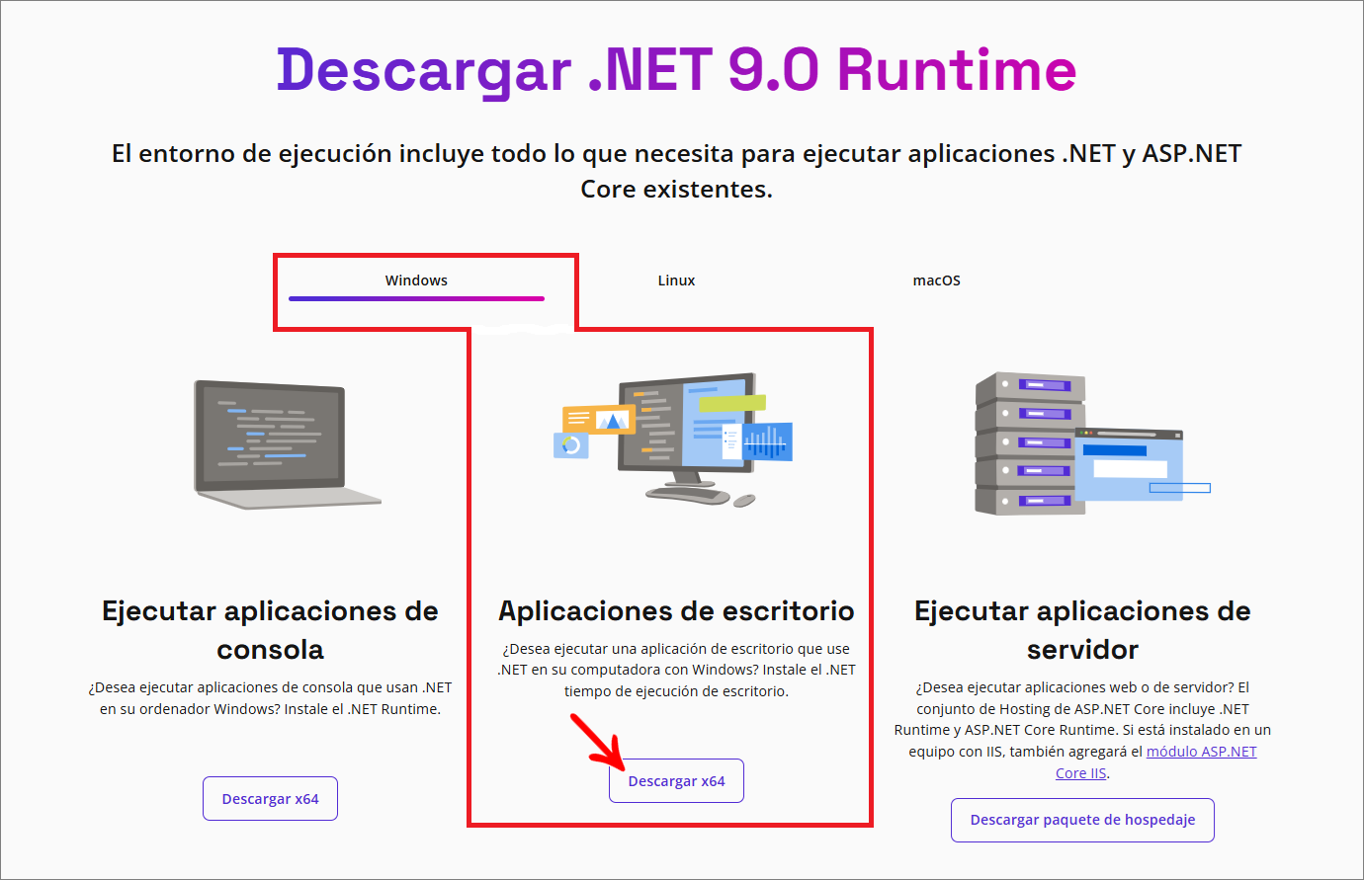This screenshot has width=1364, height=880.
Task: Click the Descargar .NET 9.0 Runtime heading
Action: pos(676,70)
